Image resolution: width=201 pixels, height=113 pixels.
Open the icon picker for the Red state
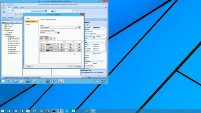tap(44, 45)
